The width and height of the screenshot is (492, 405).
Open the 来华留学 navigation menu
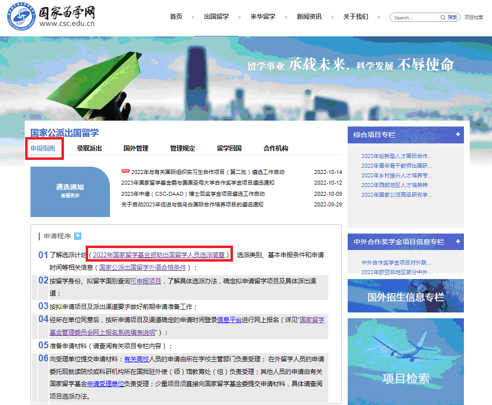pos(263,16)
